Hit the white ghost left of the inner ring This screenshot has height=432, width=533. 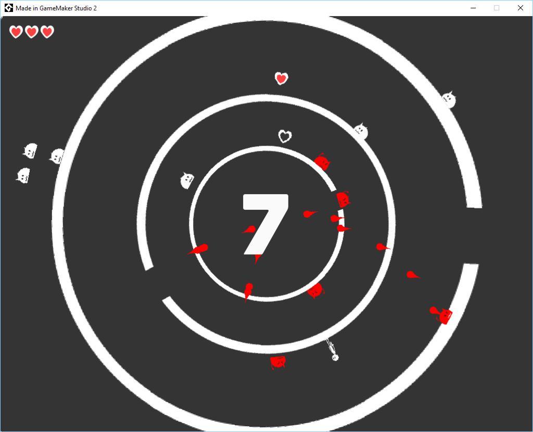point(187,180)
